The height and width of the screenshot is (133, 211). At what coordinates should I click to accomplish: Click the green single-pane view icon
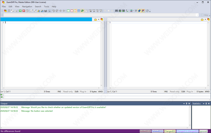pyautogui.click(x=68, y=11)
